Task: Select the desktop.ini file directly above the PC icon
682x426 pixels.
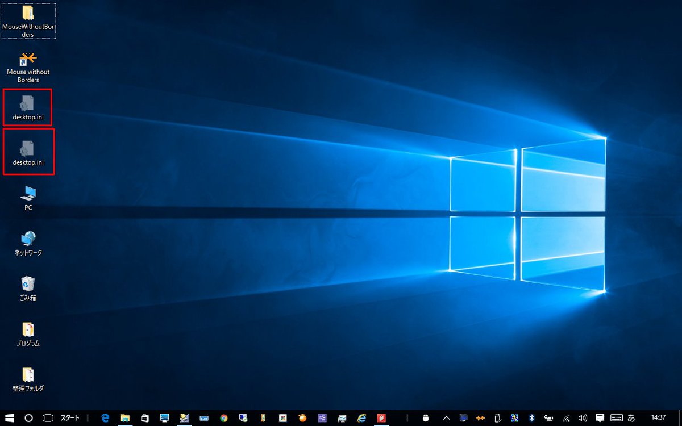Action: click(28, 152)
